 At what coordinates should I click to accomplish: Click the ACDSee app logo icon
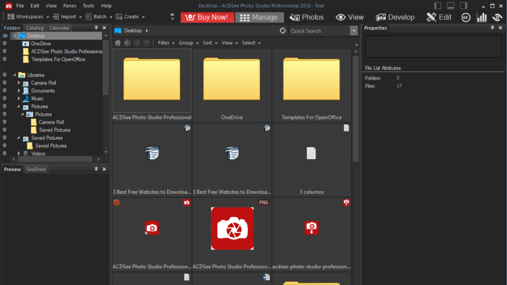8,6
